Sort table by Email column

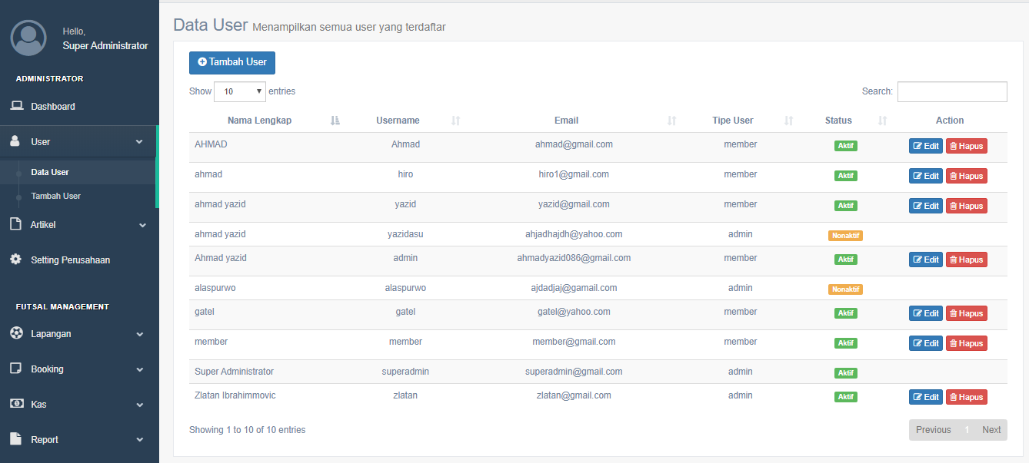pyautogui.click(x=566, y=121)
